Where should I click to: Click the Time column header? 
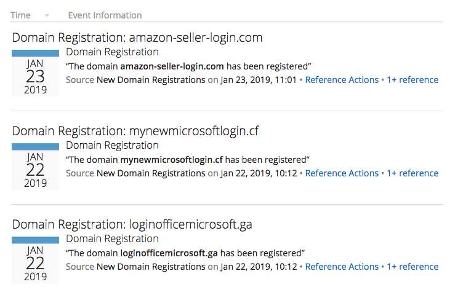point(20,15)
